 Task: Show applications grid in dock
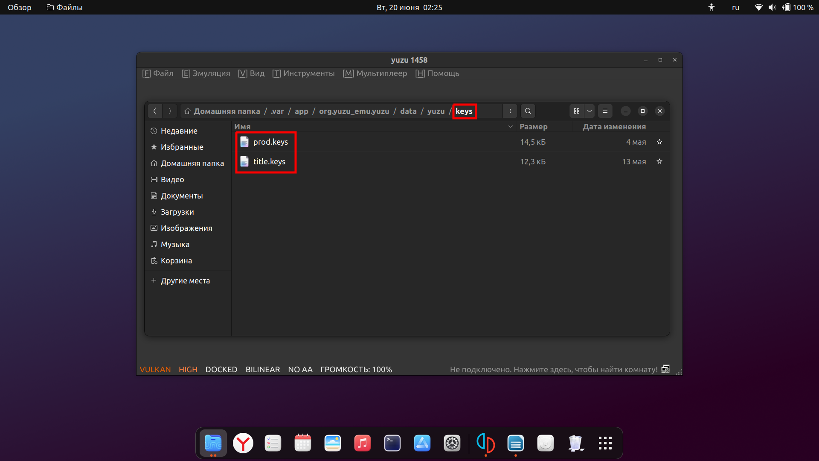605,443
